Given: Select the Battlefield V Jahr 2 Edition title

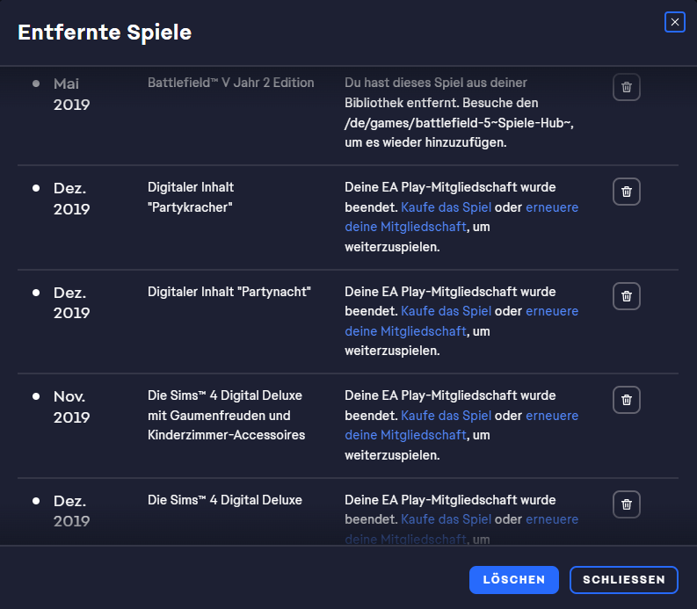Looking at the screenshot, I should coord(230,83).
